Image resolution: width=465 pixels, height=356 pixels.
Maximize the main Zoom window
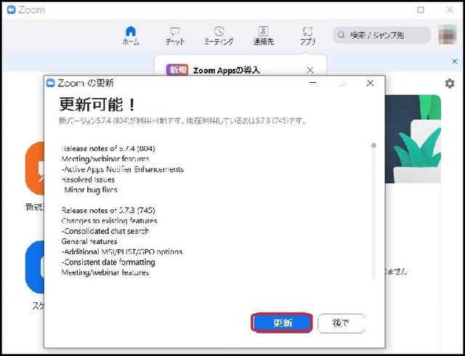pyautogui.click(x=421, y=9)
